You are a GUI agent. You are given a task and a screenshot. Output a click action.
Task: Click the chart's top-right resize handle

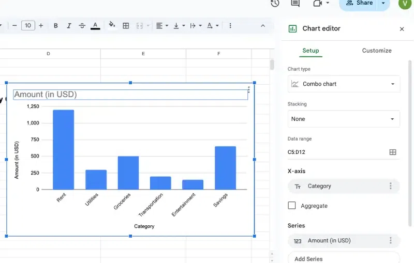pos(255,83)
